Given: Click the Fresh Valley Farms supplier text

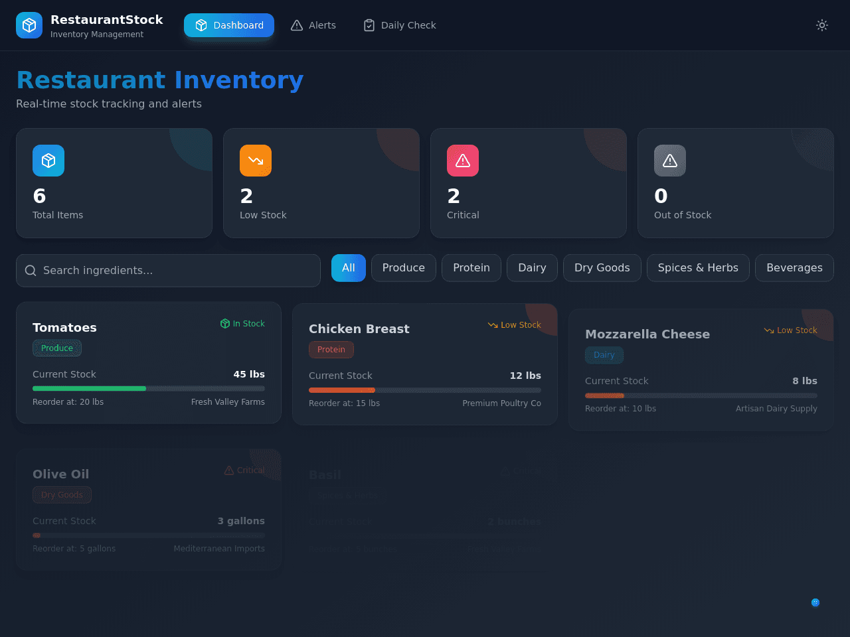Looking at the screenshot, I should coord(228,402).
